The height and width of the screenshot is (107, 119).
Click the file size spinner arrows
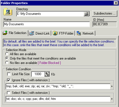(x=47, y=74)
